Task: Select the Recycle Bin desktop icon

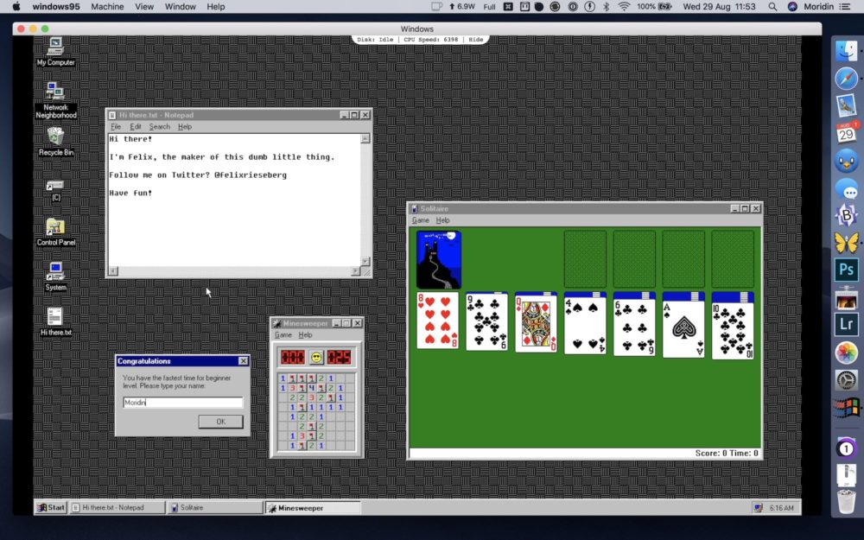Action: (x=55, y=142)
